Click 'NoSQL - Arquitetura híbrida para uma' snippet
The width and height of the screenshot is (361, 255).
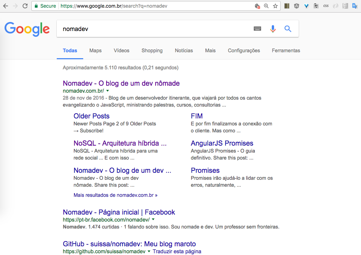116,151
